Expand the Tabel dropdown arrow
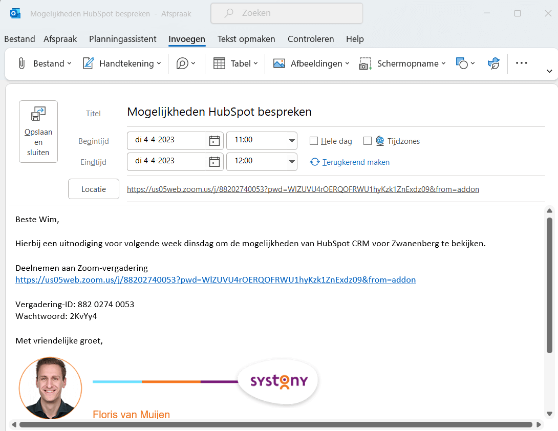Screen dimensions: 558x431 tap(255, 63)
